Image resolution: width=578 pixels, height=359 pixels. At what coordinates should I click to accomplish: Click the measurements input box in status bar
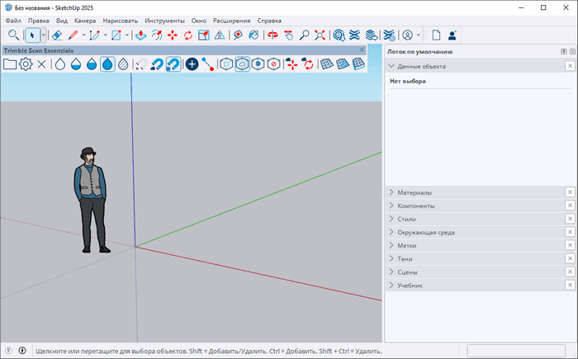pyautogui.click(x=516, y=351)
